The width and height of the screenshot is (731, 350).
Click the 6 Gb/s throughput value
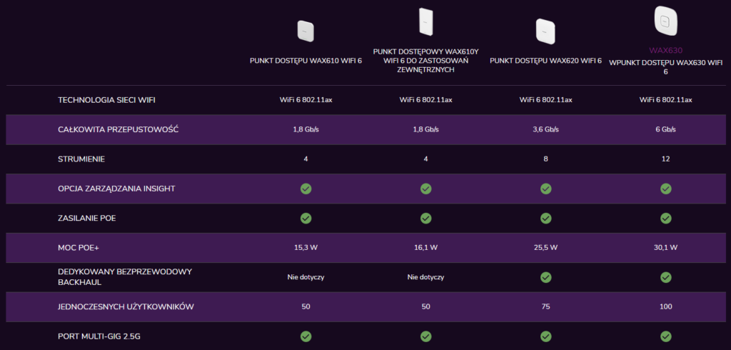pos(665,129)
